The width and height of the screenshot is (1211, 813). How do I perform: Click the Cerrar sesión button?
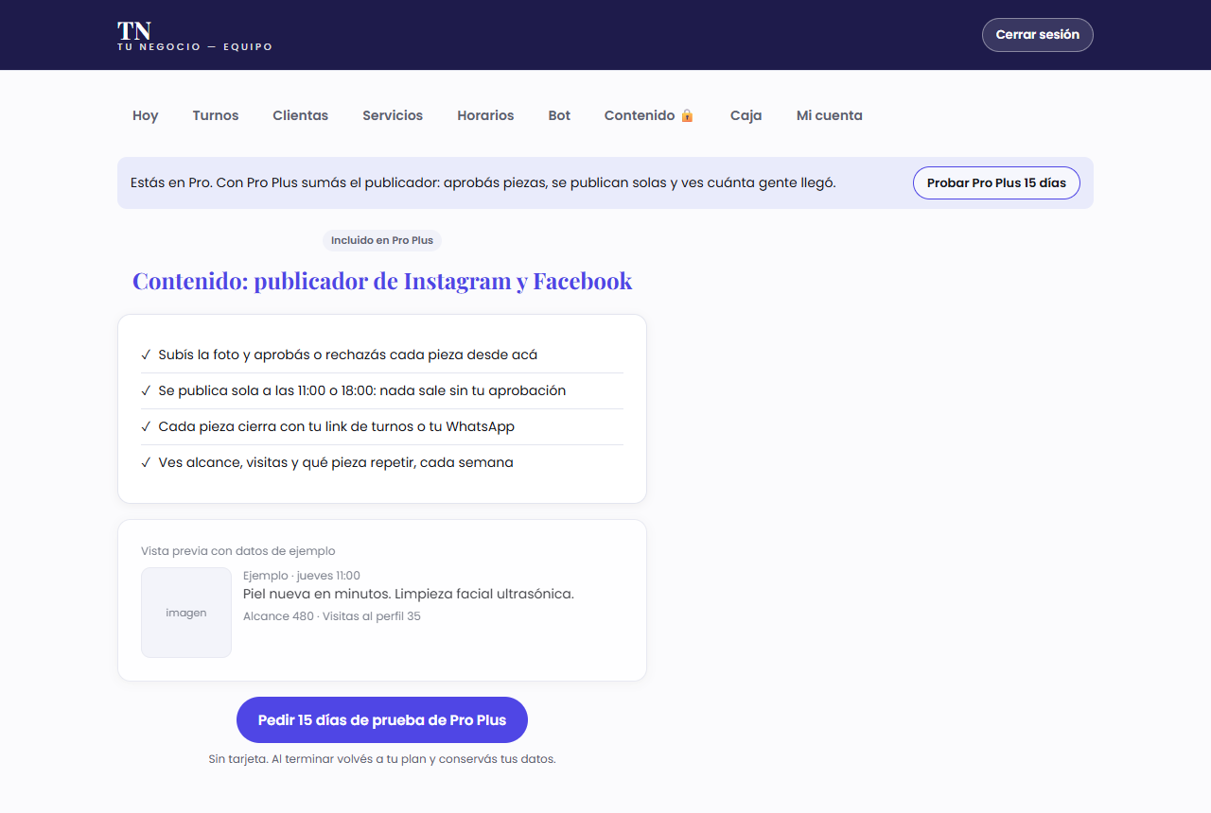pyautogui.click(x=1037, y=35)
